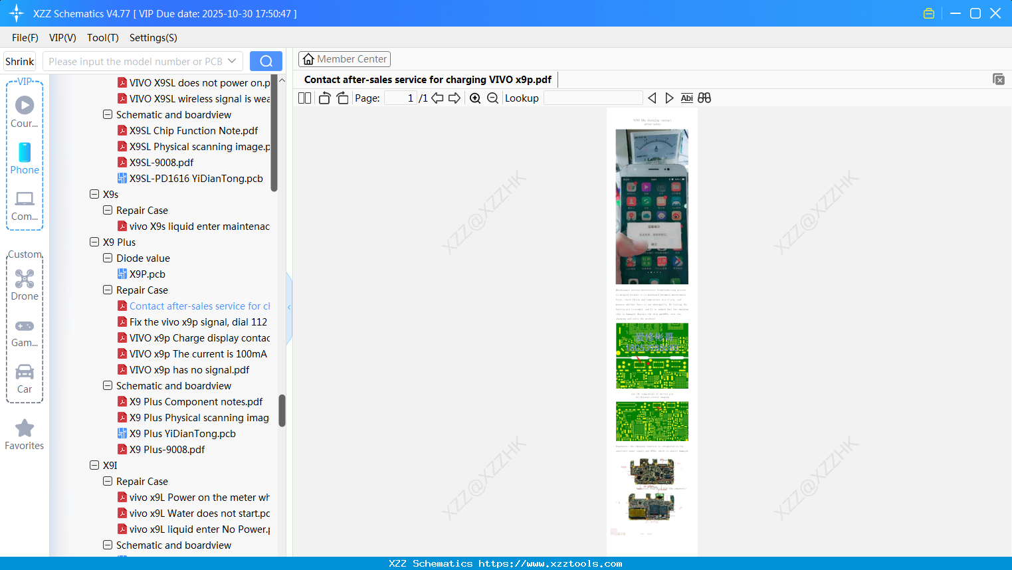
Task: Click the PDF page preview image
Action: click(x=652, y=332)
